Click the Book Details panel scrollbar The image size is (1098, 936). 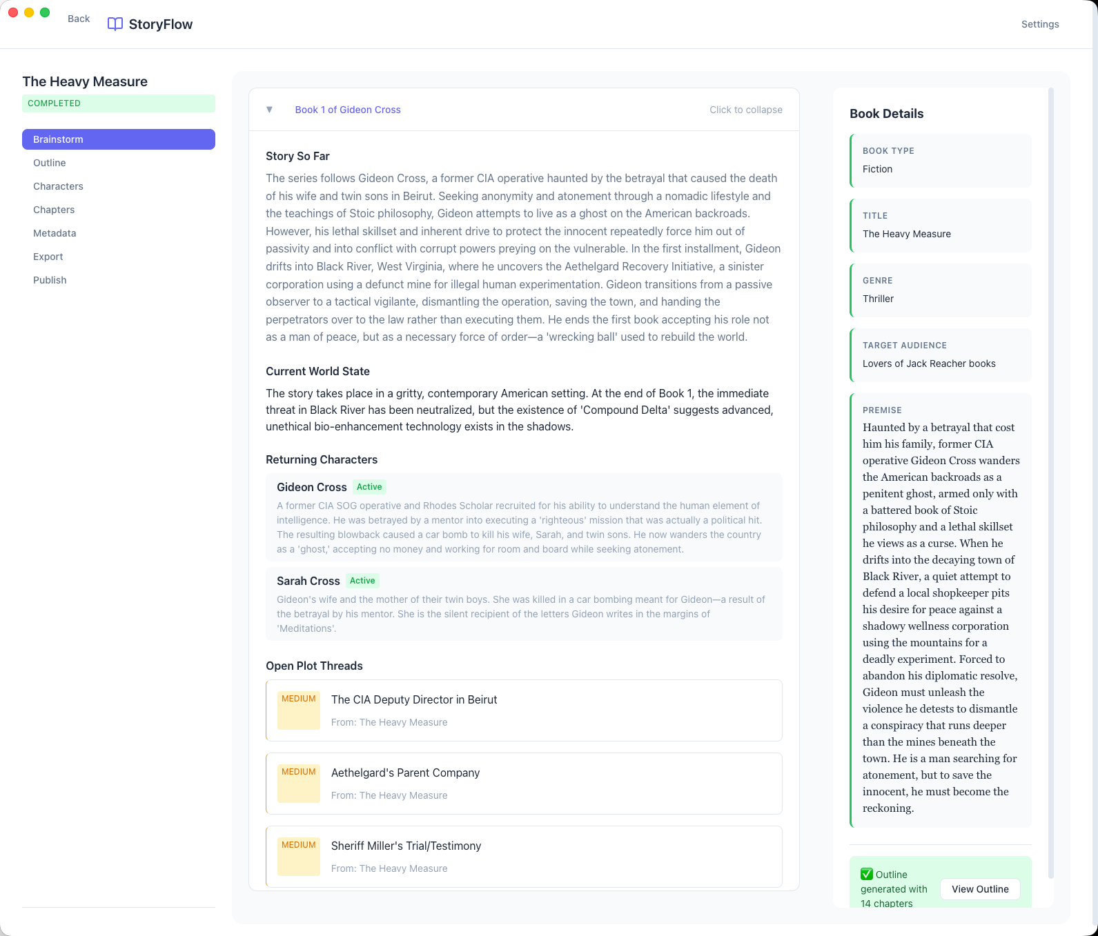(x=1050, y=483)
